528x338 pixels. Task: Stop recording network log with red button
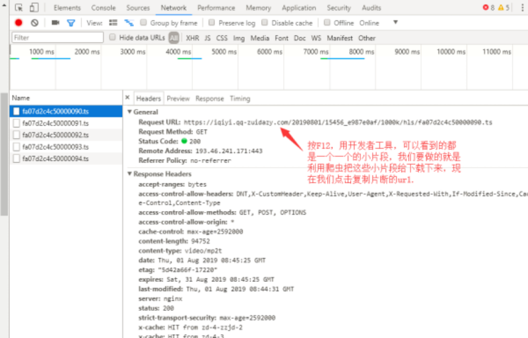point(18,22)
